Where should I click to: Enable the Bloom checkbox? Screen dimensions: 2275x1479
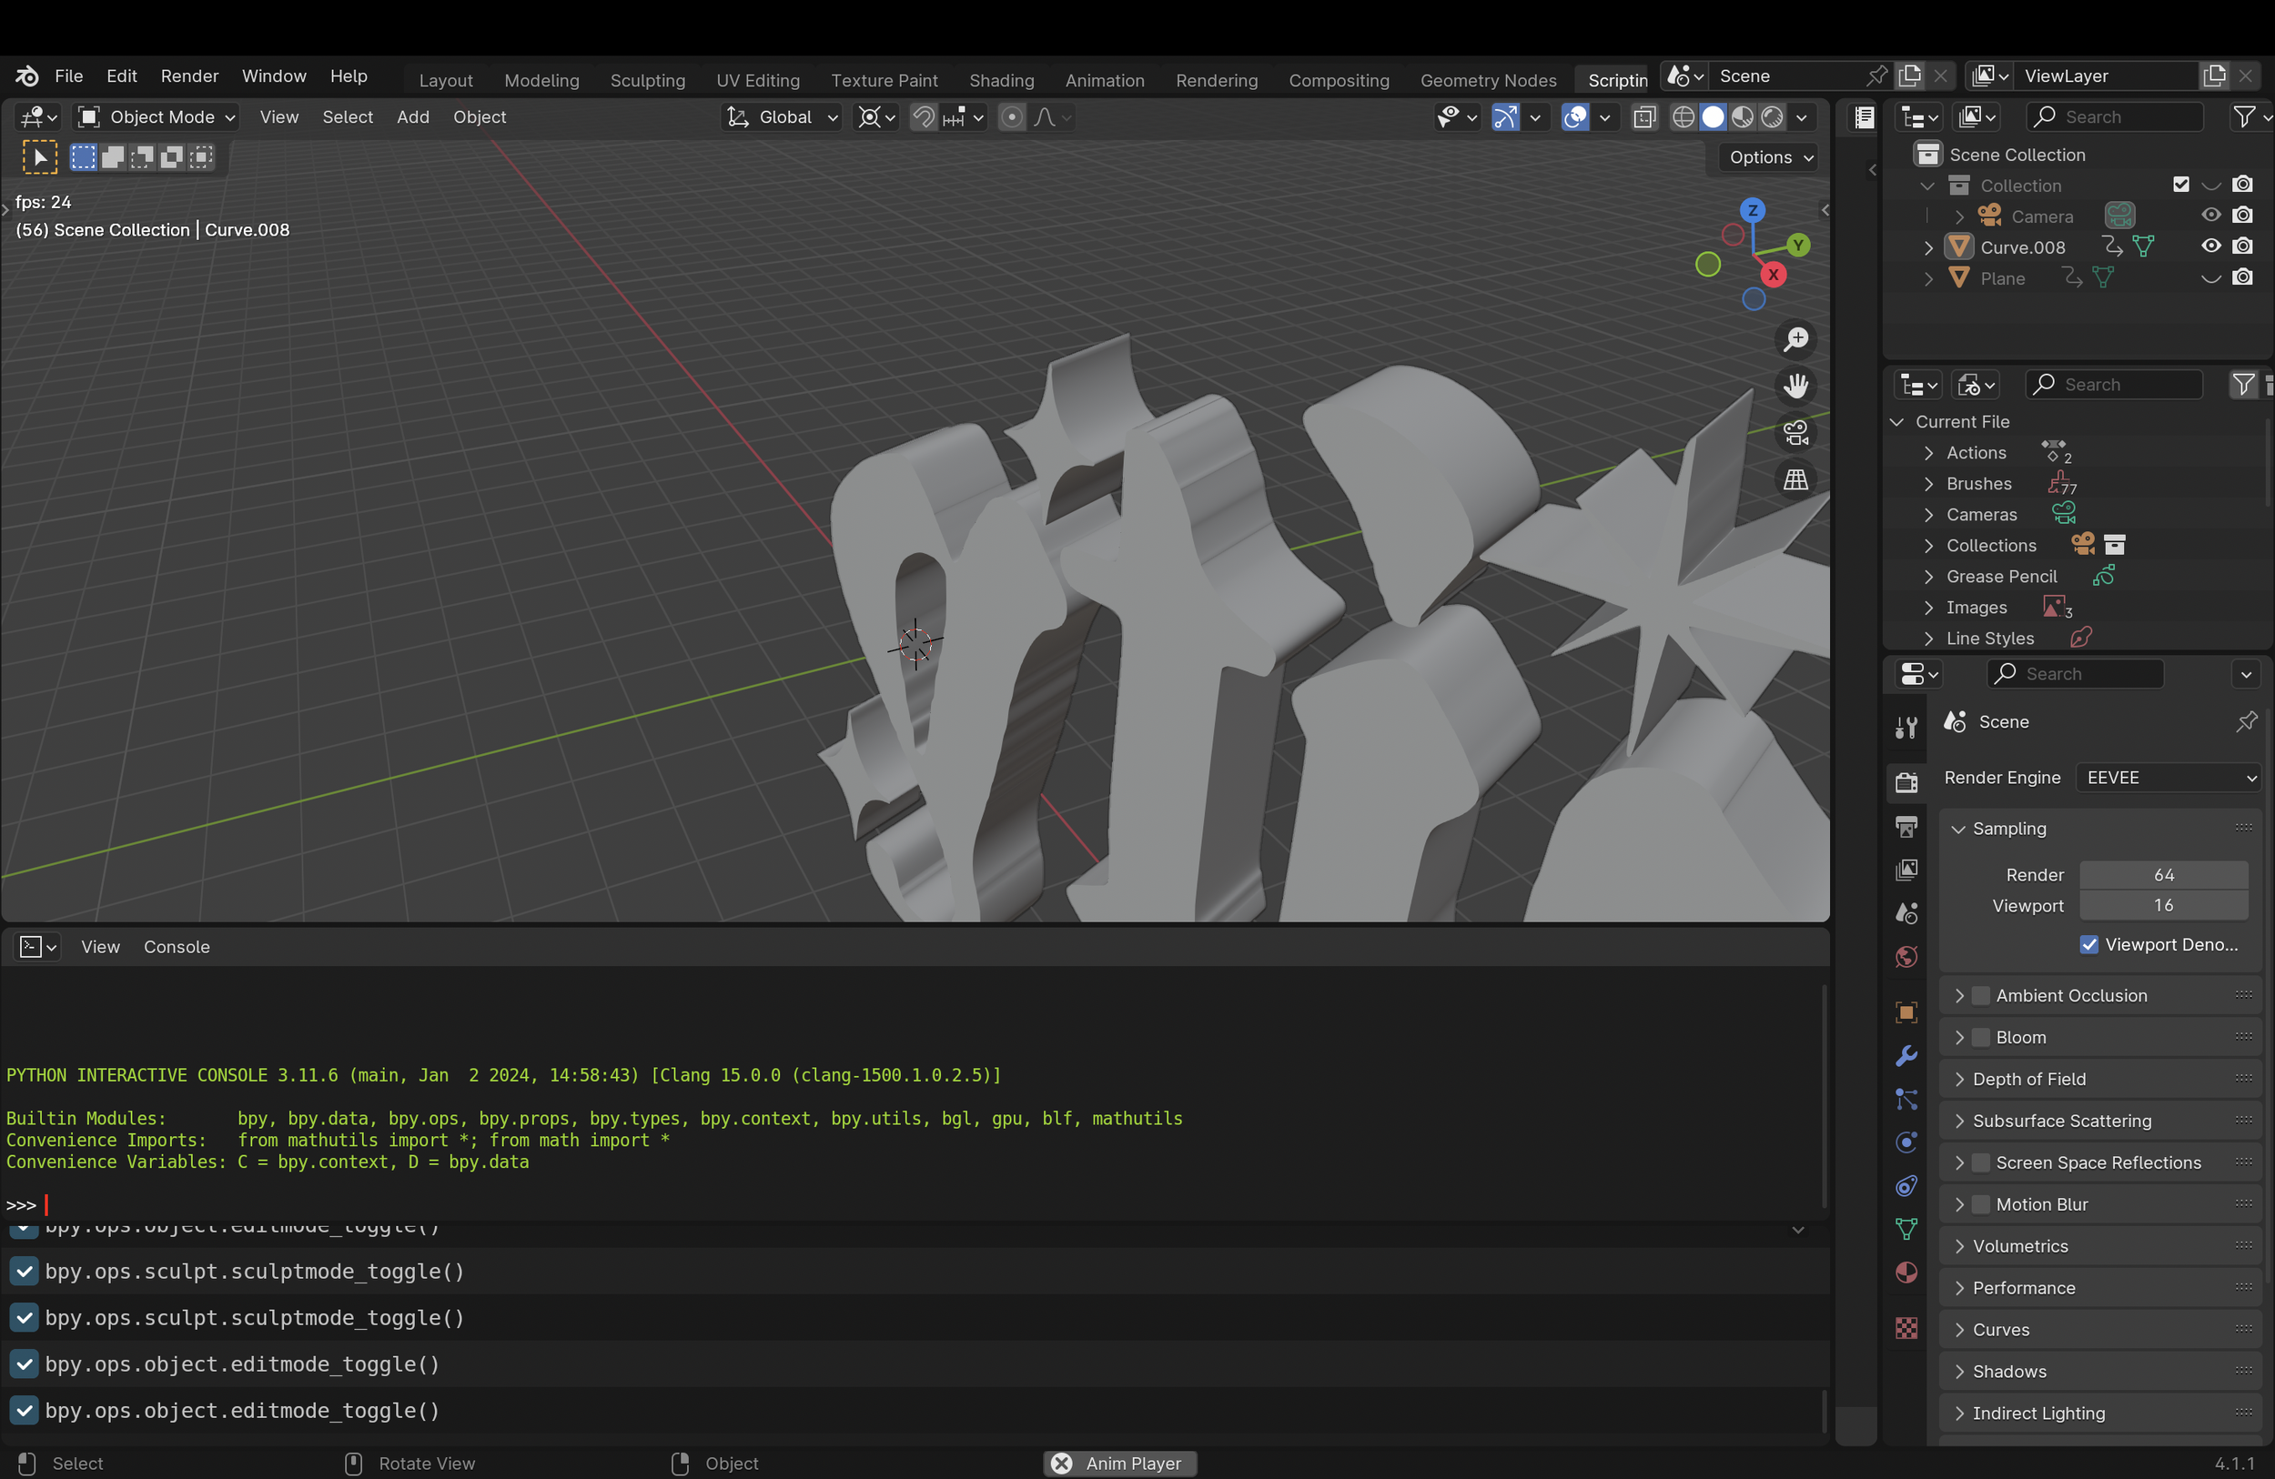pyautogui.click(x=1982, y=1038)
